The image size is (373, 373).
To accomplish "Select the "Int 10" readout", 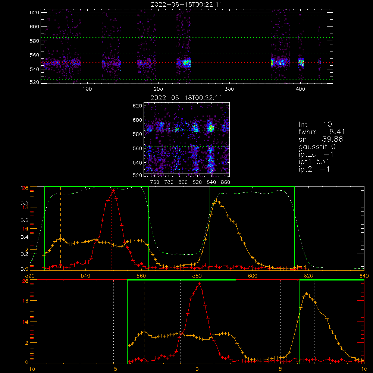I will pos(315,124).
